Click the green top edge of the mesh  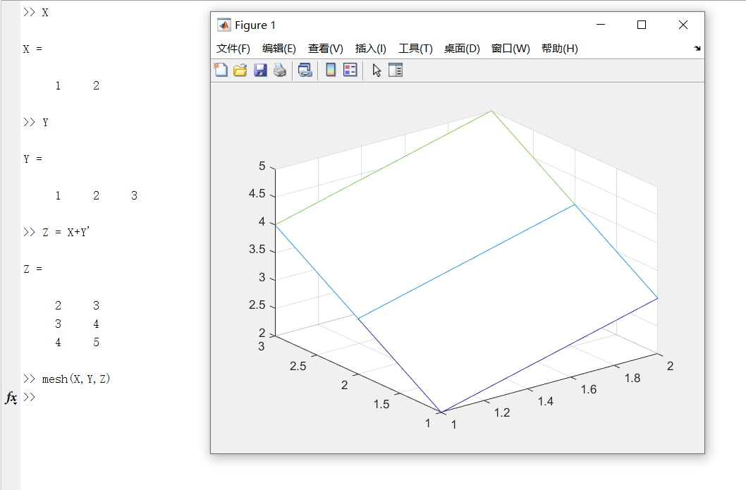click(384, 168)
